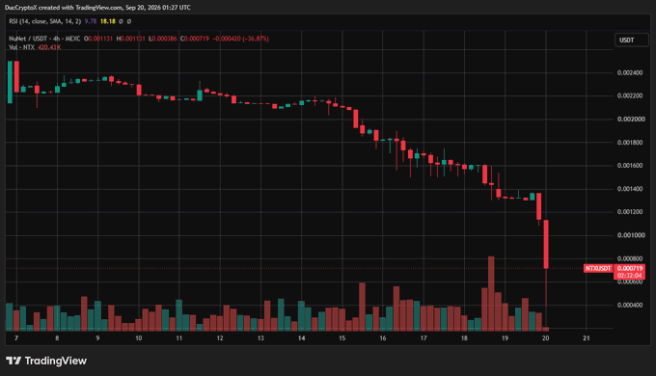Click the latest large red candle body
656x376 pixels.
(546, 244)
